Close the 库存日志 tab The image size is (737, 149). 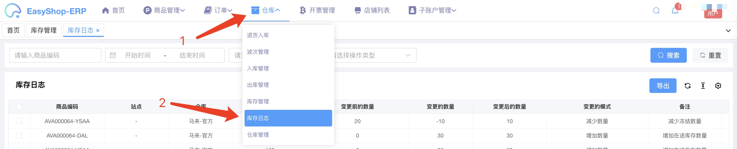98,30
